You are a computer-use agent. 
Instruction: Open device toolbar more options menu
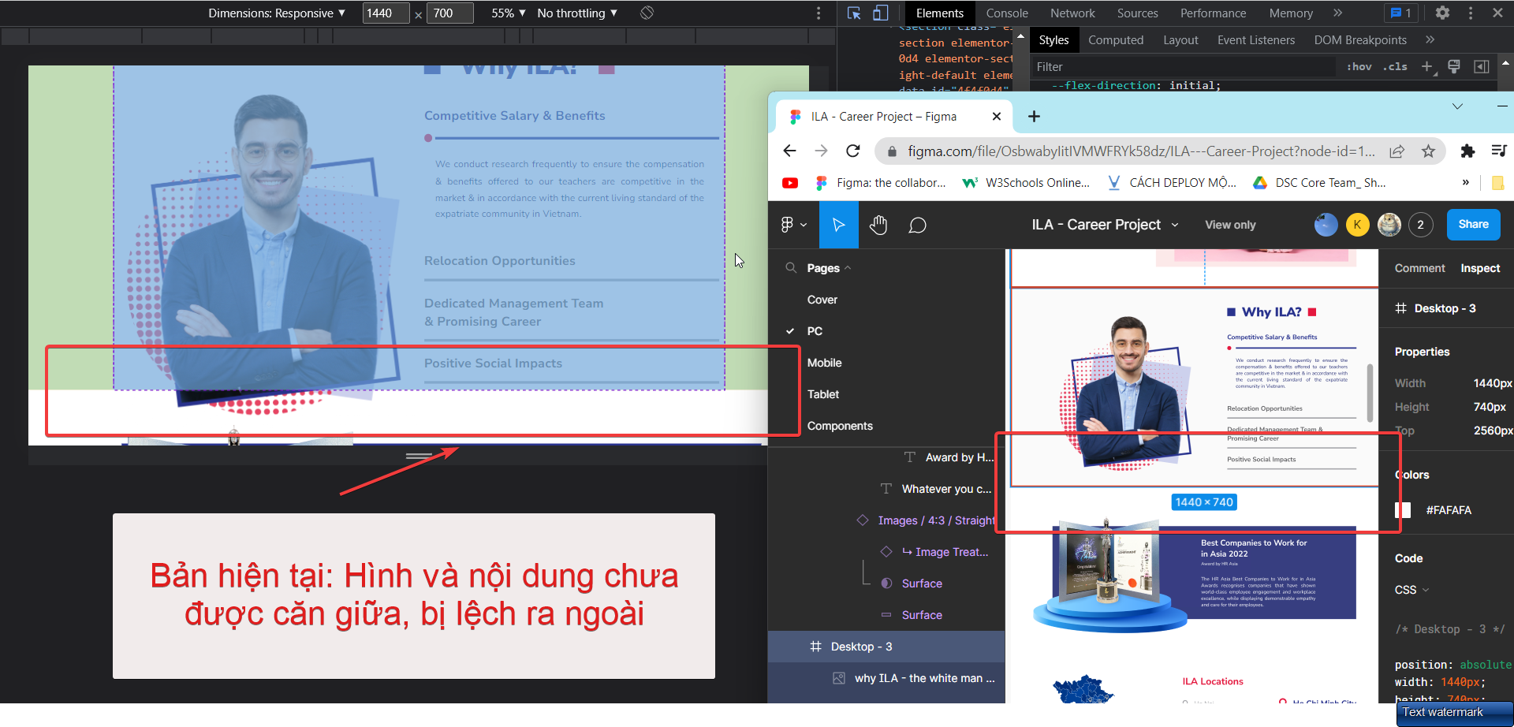819,13
